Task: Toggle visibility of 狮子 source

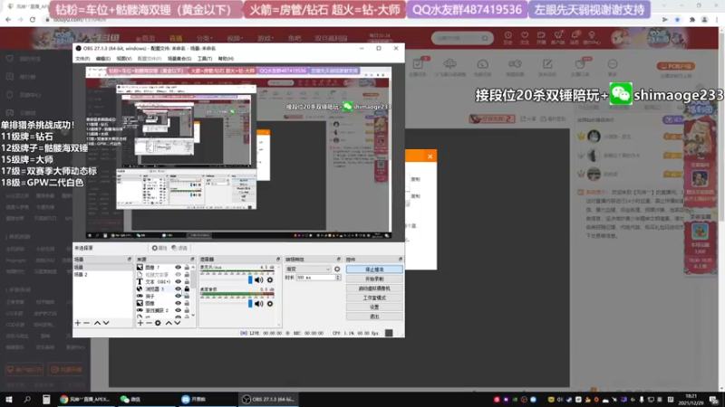Action: 178,296
